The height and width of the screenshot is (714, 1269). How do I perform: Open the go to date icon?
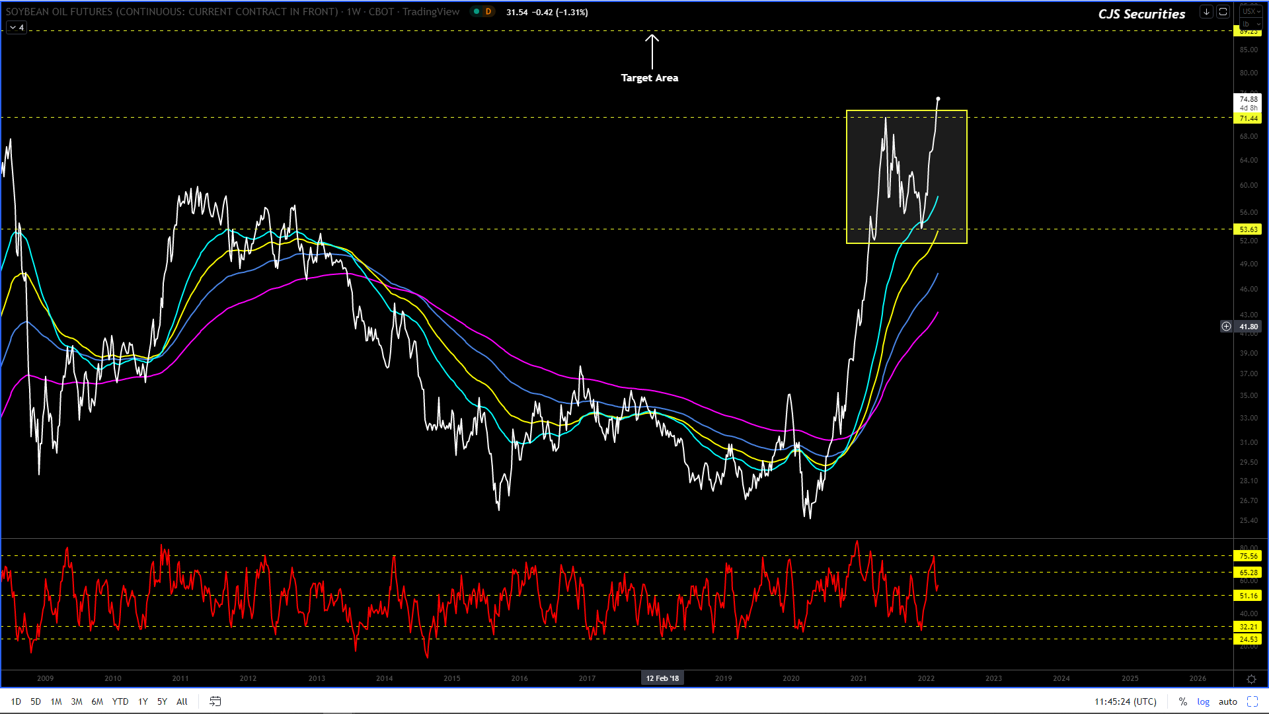[215, 701]
